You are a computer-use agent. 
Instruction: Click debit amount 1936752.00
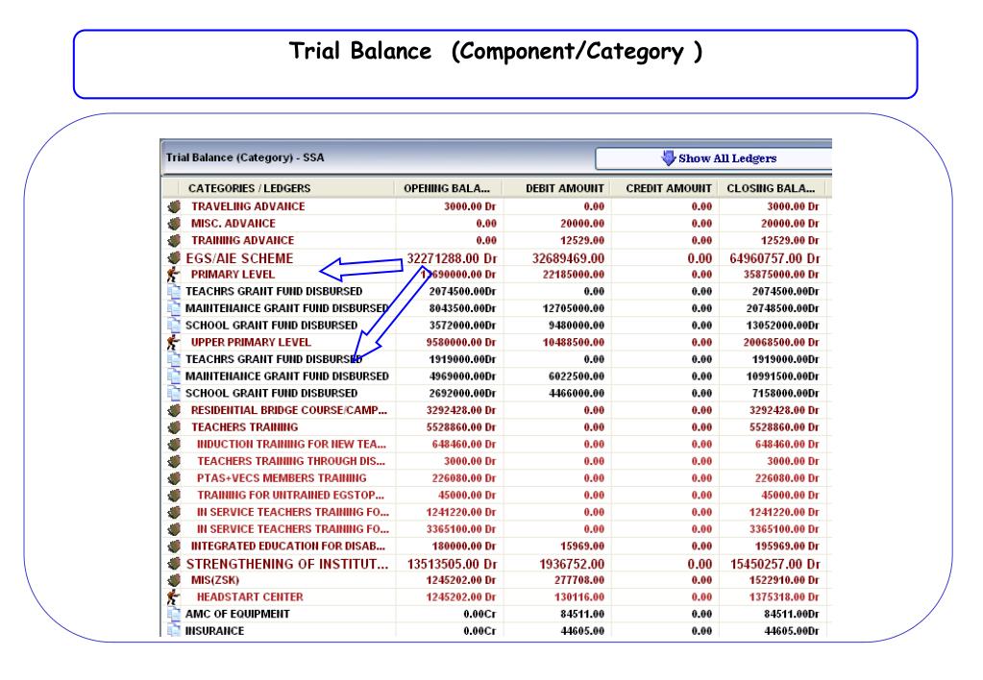(x=572, y=564)
